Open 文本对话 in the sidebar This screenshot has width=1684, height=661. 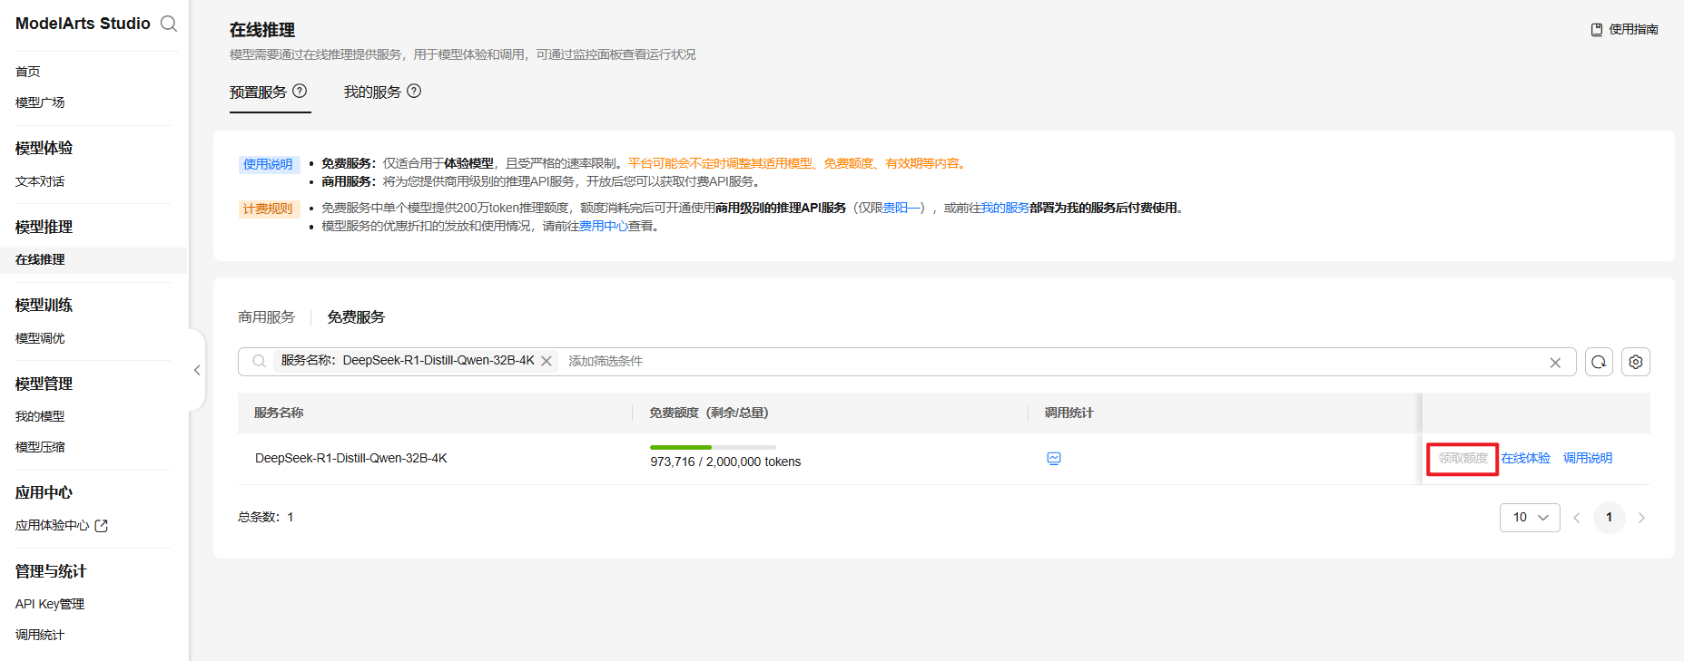(x=40, y=181)
